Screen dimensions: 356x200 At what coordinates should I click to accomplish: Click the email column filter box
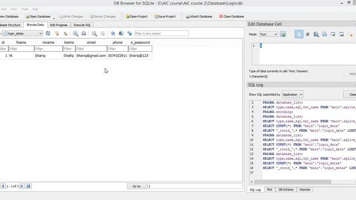(91, 49)
